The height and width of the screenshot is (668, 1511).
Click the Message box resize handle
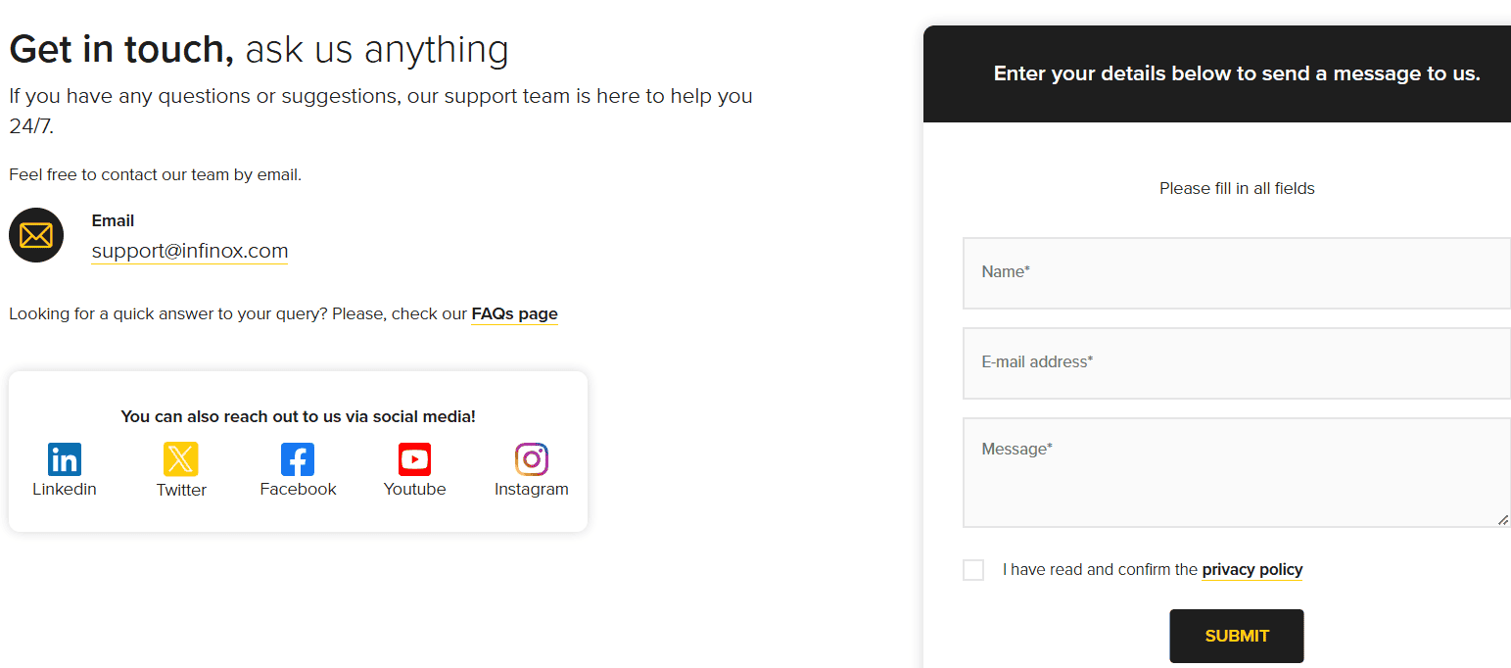tap(1504, 520)
